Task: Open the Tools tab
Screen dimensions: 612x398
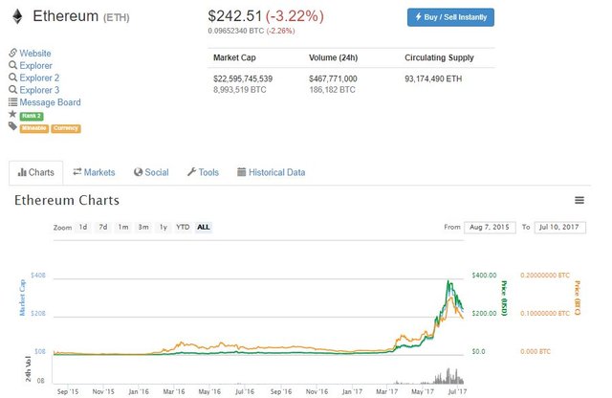Action: 203,172
